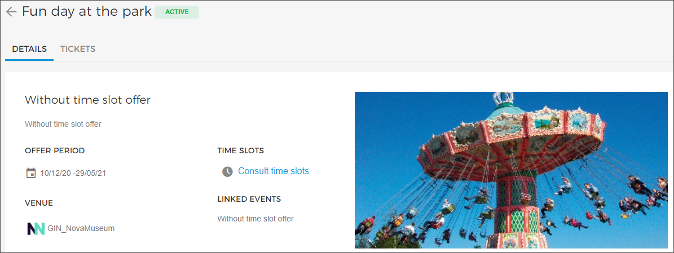The image size is (674, 253).
Task: Click the NovaMuseum venue logo
Action: [x=36, y=229]
